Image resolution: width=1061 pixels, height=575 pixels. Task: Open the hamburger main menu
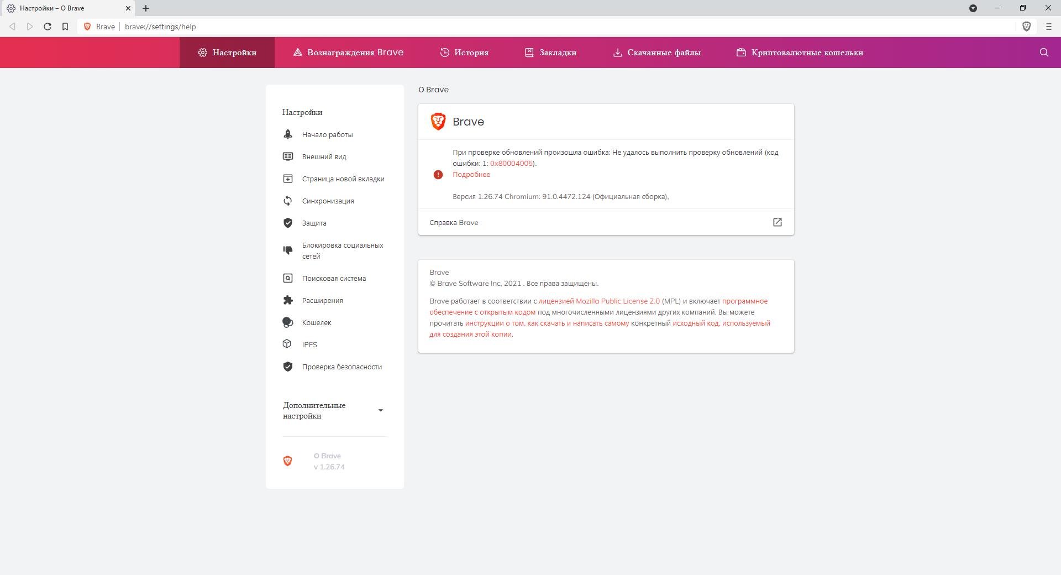point(1048,27)
